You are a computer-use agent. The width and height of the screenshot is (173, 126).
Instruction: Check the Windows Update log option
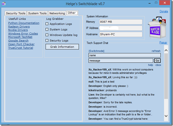point(47,35)
